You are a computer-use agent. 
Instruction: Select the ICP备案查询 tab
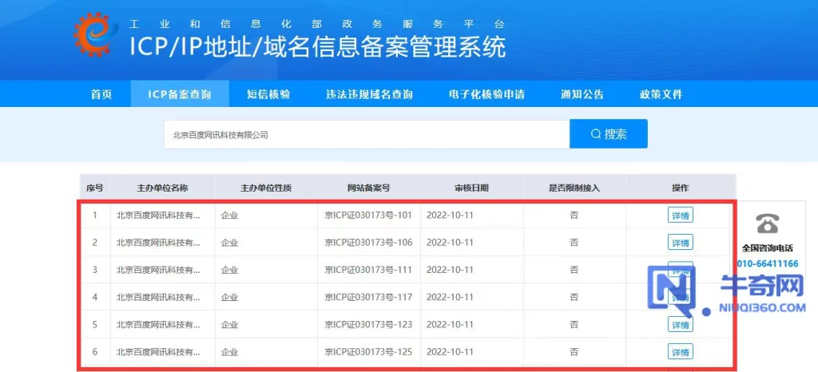(x=180, y=94)
